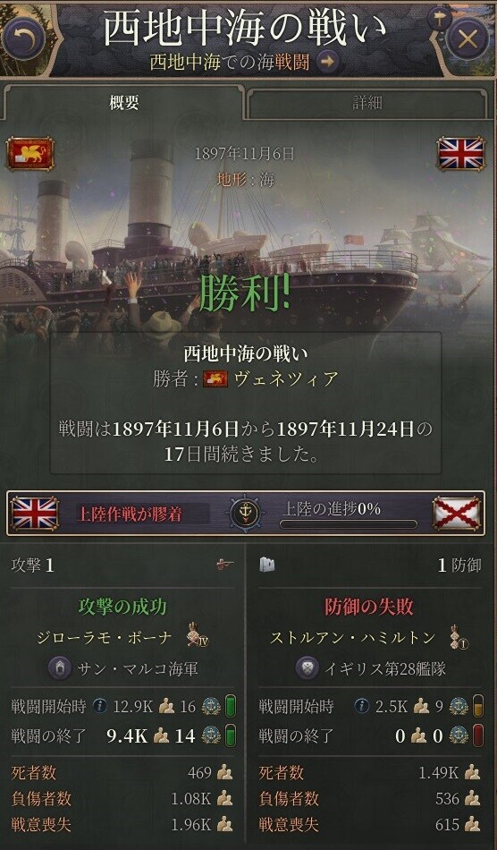Open sea battle location arrow link
The height and width of the screenshot is (850, 497).
[326, 63]
